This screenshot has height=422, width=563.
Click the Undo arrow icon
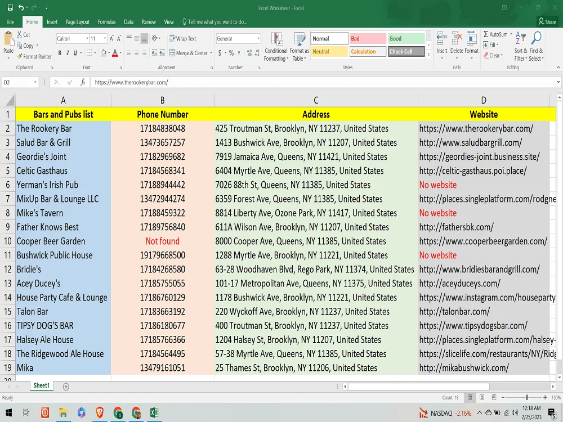pos(21,7)
